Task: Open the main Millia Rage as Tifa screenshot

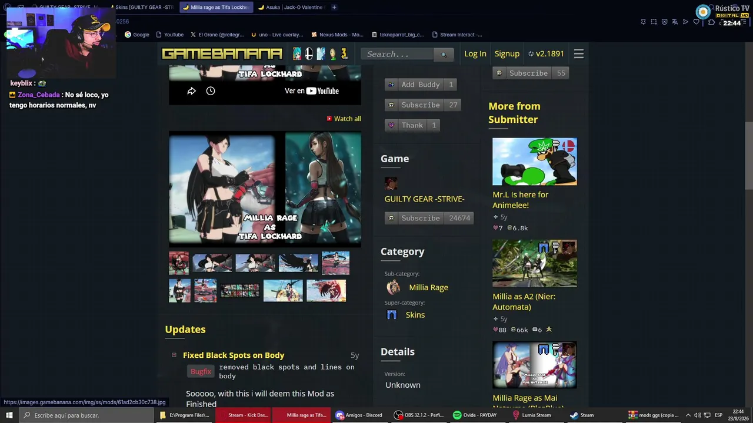Action: click(265, 189)
